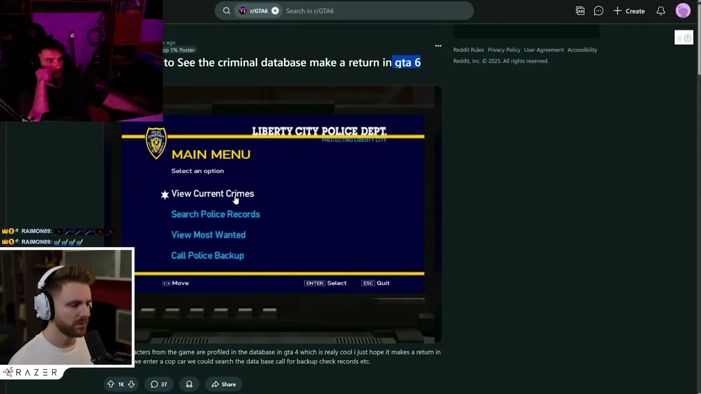Click the ENTER Select hint in image
This screenshot has height=394, width=701.
(326, 283)
